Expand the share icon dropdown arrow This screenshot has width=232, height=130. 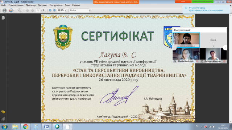click(x=14, y=10)
